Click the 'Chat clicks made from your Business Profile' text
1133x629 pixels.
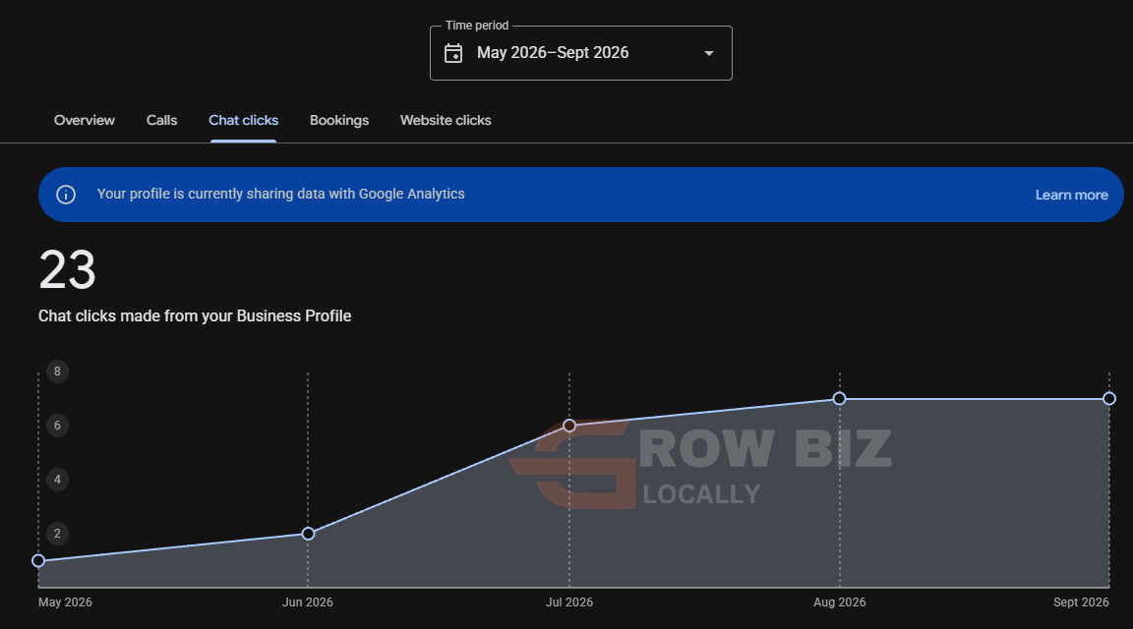(x=195, y=316)
